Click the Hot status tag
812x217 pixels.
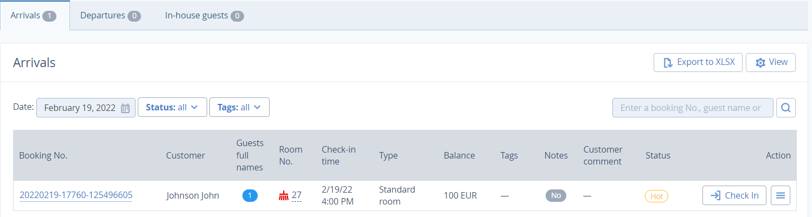656,196
